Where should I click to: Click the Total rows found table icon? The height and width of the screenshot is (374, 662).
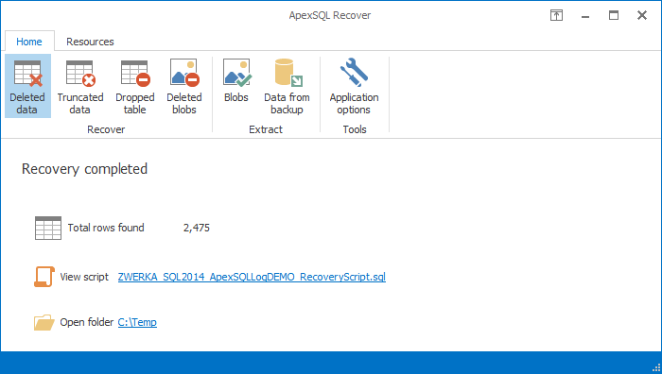47,228
